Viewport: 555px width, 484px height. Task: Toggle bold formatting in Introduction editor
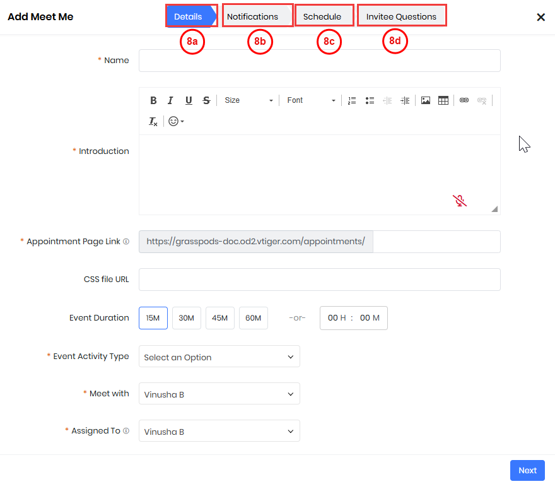click(x=153, y=100)
